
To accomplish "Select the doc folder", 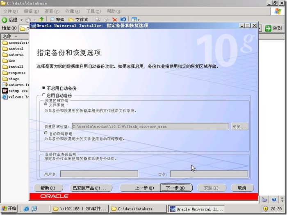I will [9, 60].
